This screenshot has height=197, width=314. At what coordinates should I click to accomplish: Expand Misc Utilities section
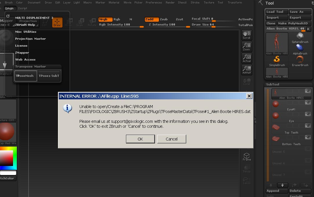(25, 32)
